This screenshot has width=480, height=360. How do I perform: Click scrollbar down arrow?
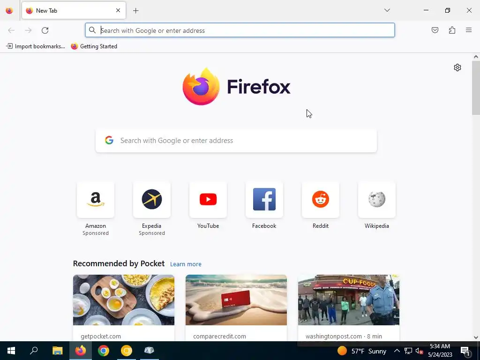tap(476, 337)
